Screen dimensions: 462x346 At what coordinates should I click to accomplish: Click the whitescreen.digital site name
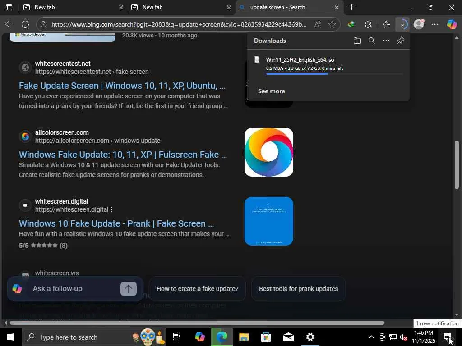[x=61, y=201]
